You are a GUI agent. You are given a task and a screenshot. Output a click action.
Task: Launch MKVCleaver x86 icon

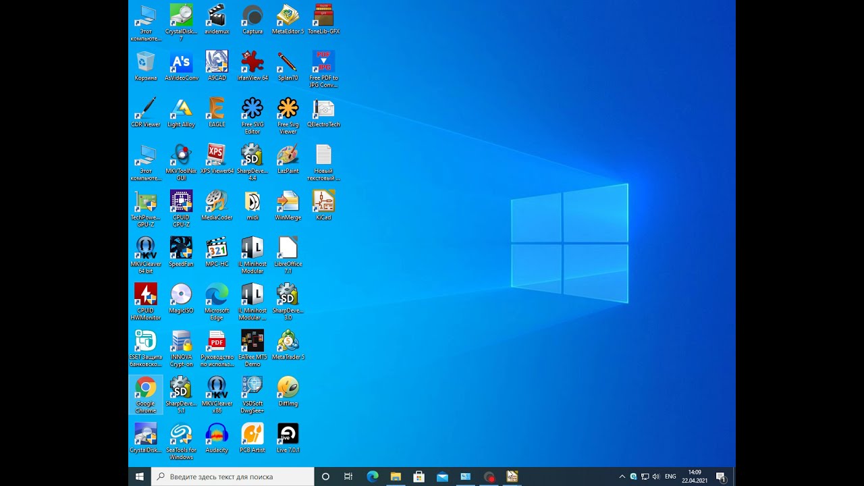click(217, 396)
